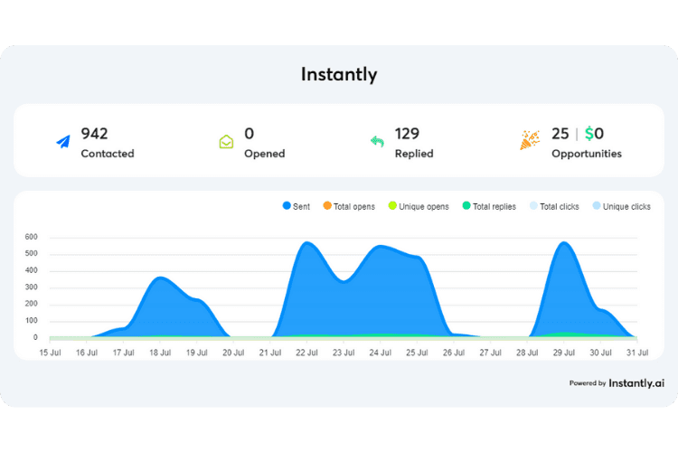This screenshot has height=452, width=678.
Task: Click the blue paper plane Contacted icon
Action: point(63,141)
